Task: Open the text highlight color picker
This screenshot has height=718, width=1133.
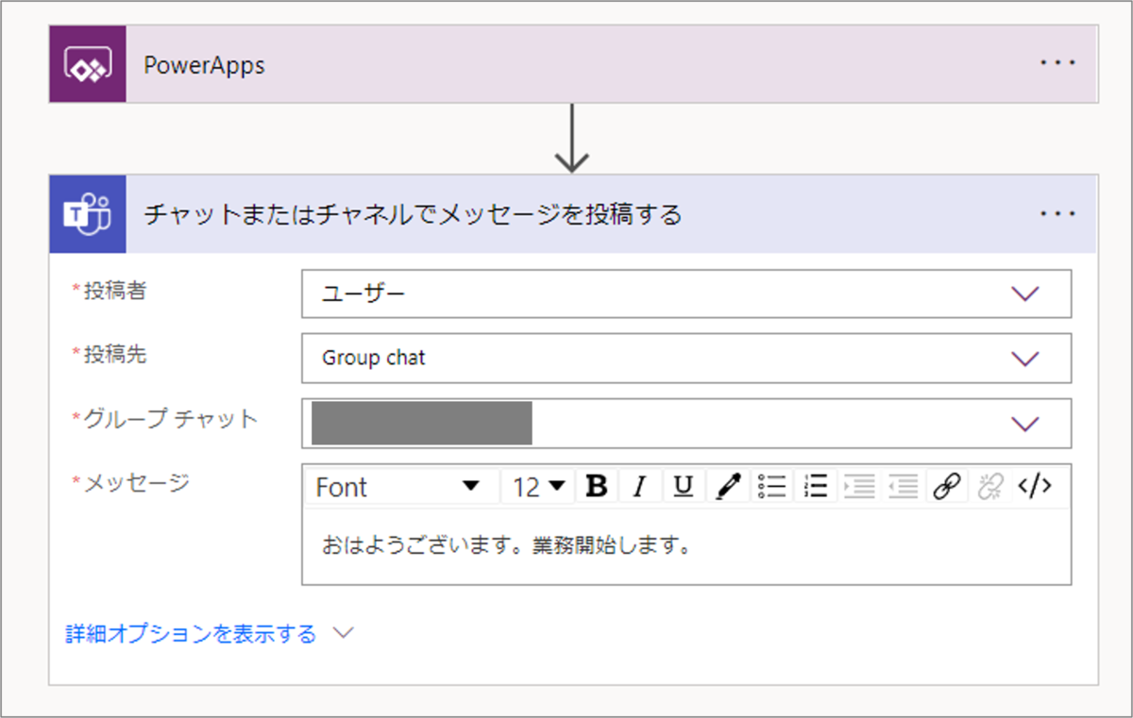Action: tap(728, 487)
